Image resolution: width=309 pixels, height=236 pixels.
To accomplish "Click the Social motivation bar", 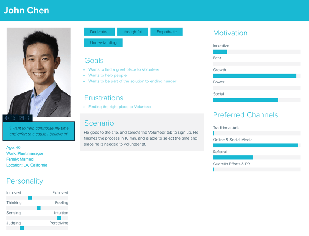I will [245, 100].
